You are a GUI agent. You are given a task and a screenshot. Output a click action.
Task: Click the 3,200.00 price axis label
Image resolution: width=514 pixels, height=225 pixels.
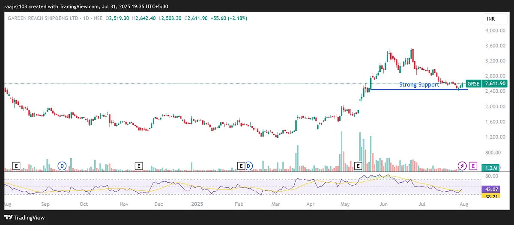coord(495,61)
